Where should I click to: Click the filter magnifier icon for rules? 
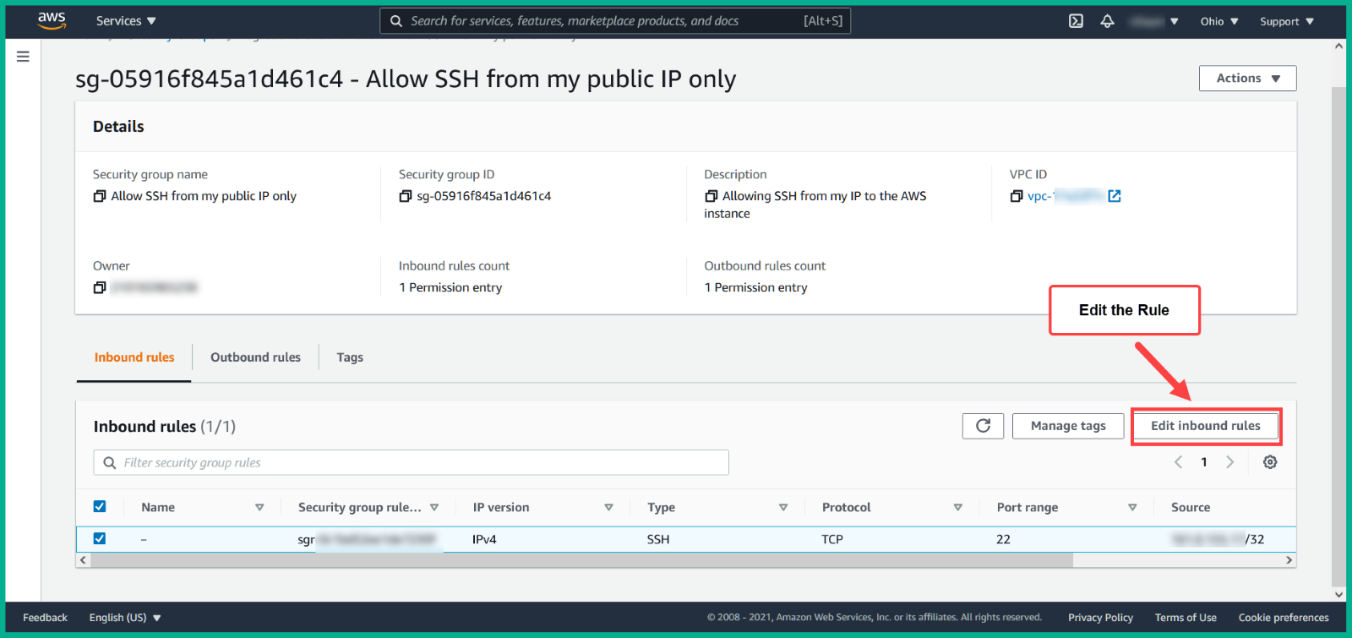(110, 463)
